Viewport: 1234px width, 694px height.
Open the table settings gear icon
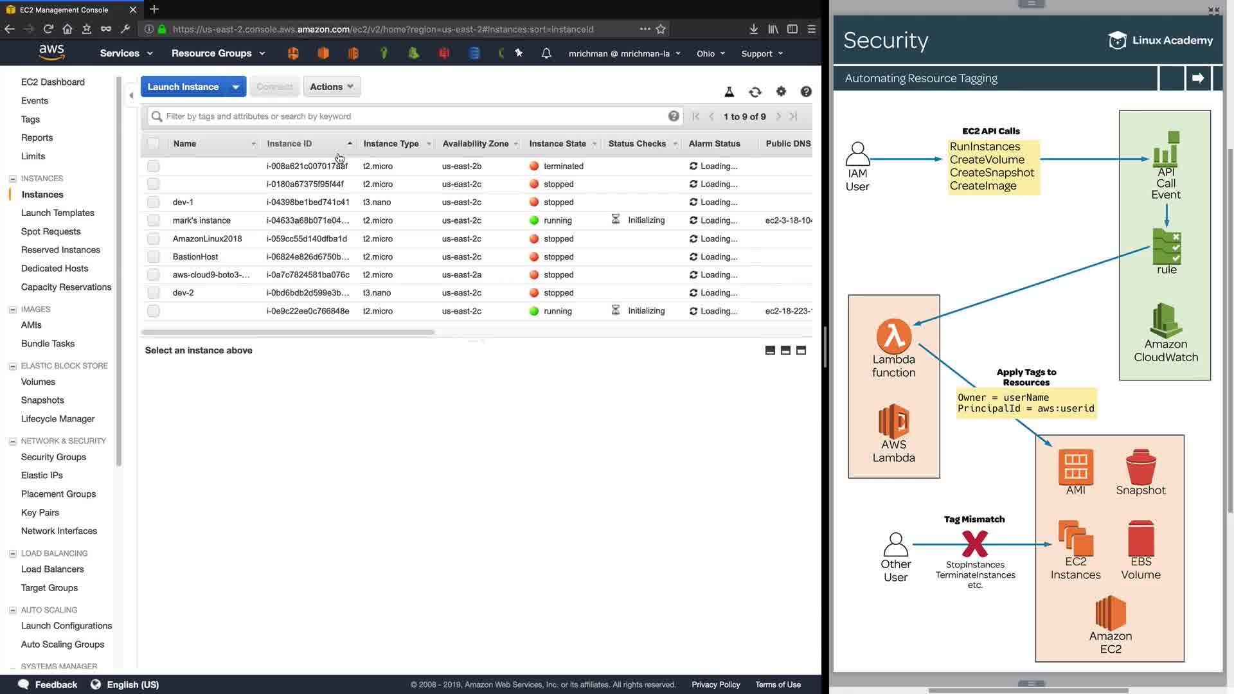coord(781,92)
